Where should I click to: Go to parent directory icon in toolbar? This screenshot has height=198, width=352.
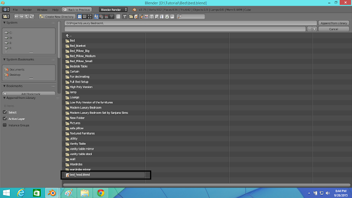pyautogui.click(x=27, y=16)
